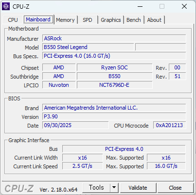Show the About tab
This screenshot has width=196, height=195.
coord(154,20)
